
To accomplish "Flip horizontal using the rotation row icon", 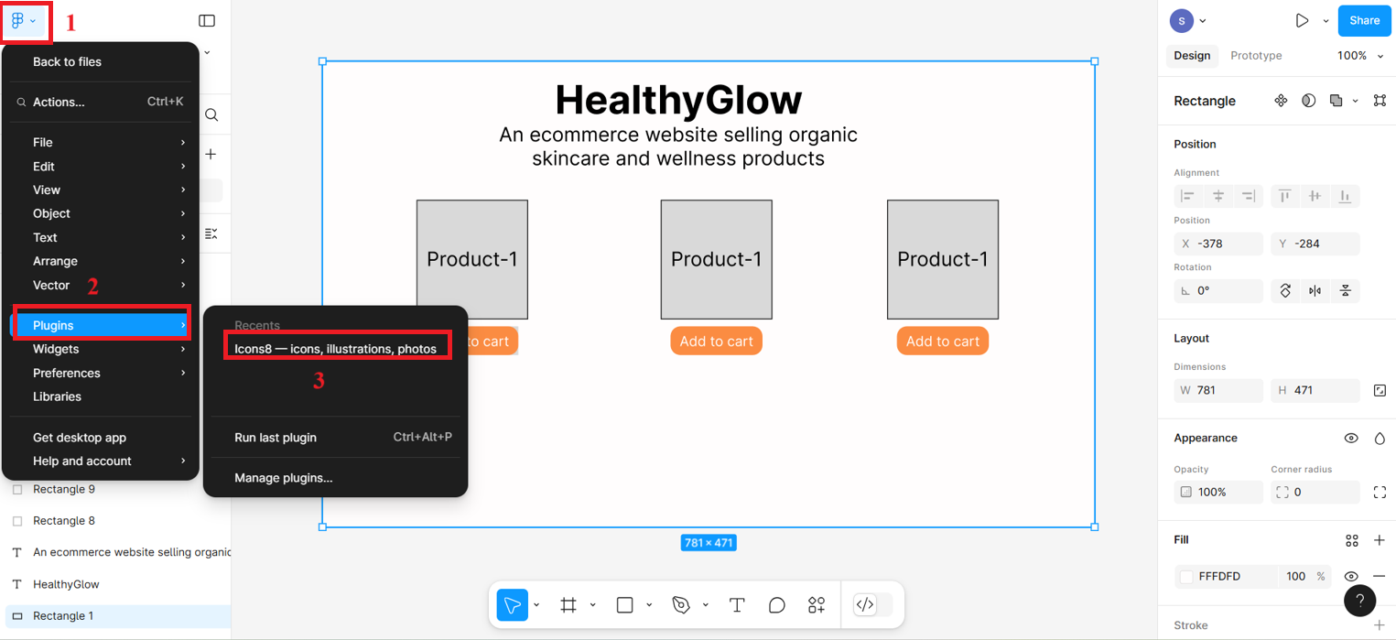I will pos(1315,291).
